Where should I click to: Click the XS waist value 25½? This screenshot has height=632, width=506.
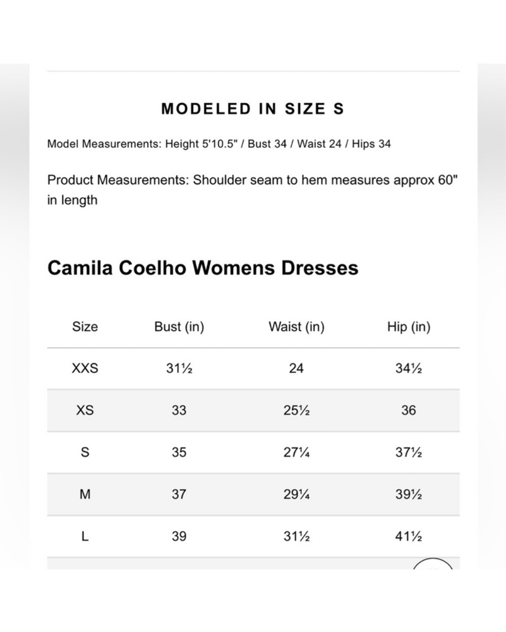click(x=296, y=410)
